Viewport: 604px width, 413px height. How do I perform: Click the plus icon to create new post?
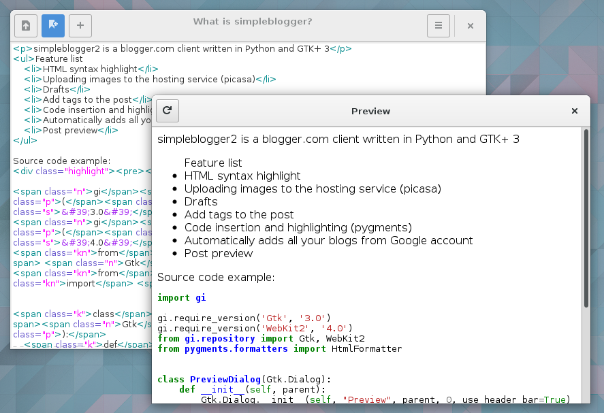(x=80, y=26)
